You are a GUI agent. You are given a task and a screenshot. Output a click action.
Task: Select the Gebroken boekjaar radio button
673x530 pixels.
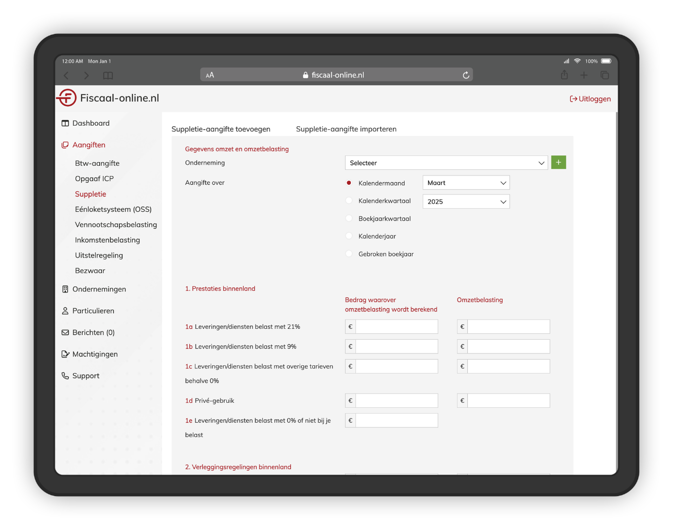pos(349,253)
